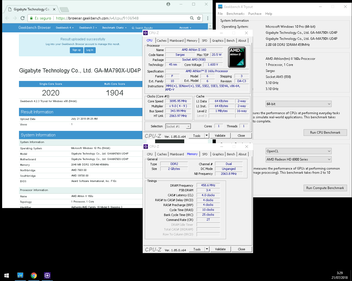Open the Socket #1 selection dropdown

178,127
